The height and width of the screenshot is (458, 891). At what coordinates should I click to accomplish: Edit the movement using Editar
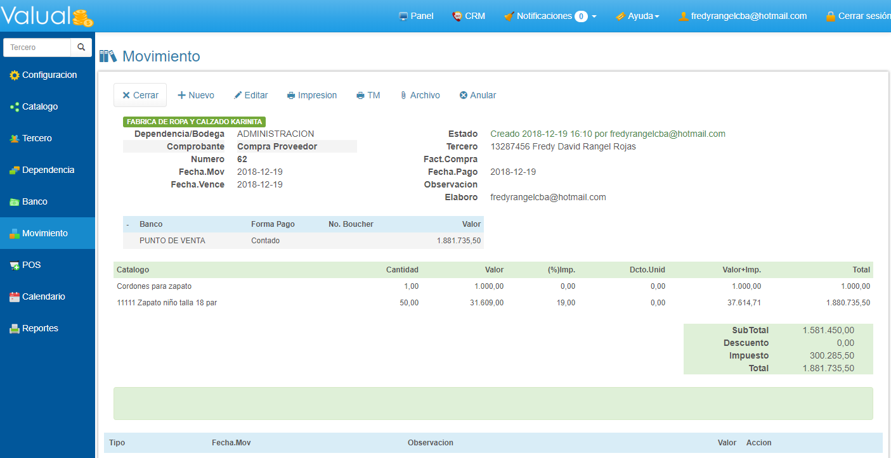click(x=250, y=95)
